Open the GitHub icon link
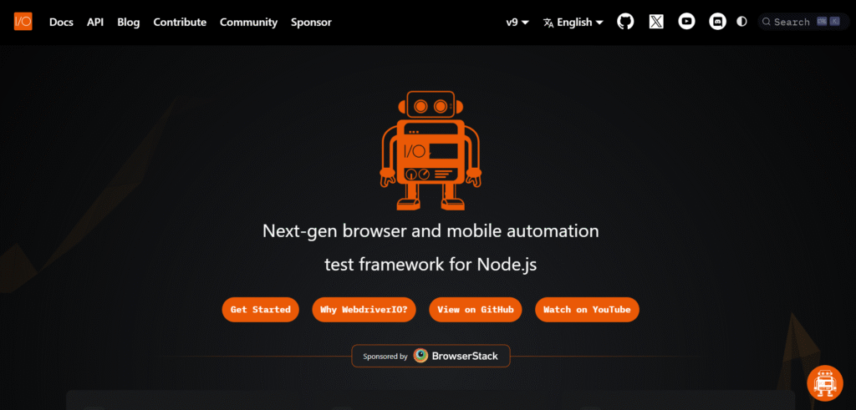The width and height of the screenshot is (856, 410). pos(625,22)
